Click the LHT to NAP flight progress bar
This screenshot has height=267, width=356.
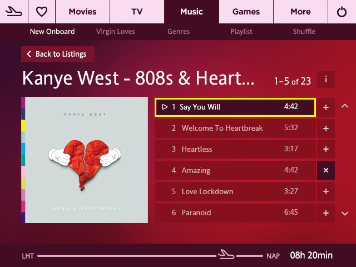click(150, 256)
